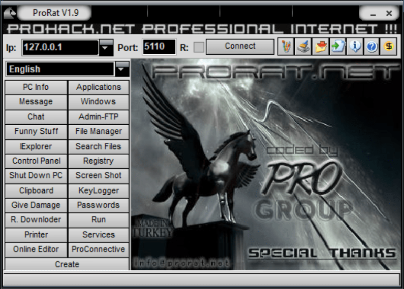Toggle the R: checkbox
The image size is (404, 289).
[199, 47]
